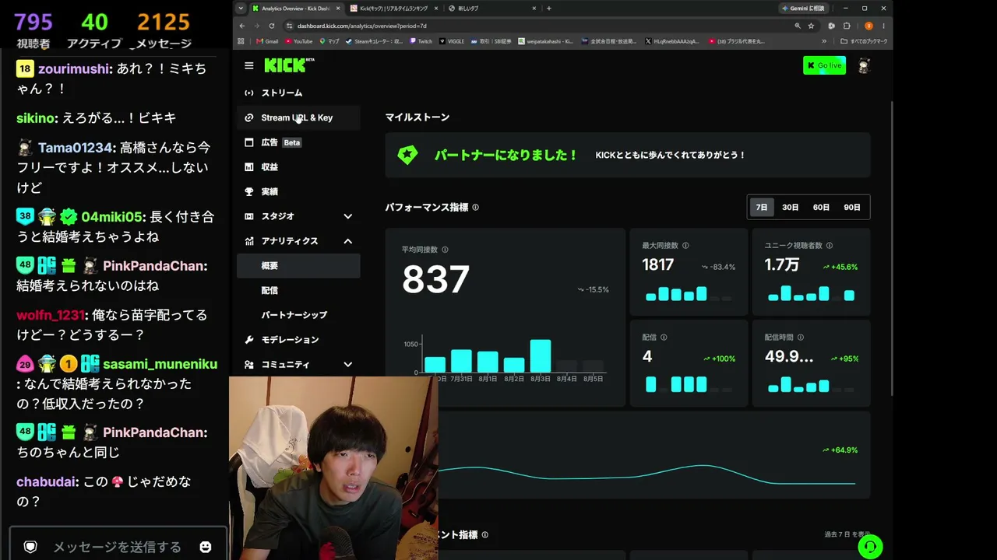Zoom the page with the magnifier icon
Image resolution: width=997 pixels, height=560 pixels.
pos(798,26)
